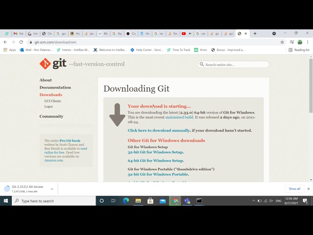Image resolution: width=313 pixels, height=235 pixels.
Task: Click the 'Amazon.com' link
Action: tap(54, 160)
